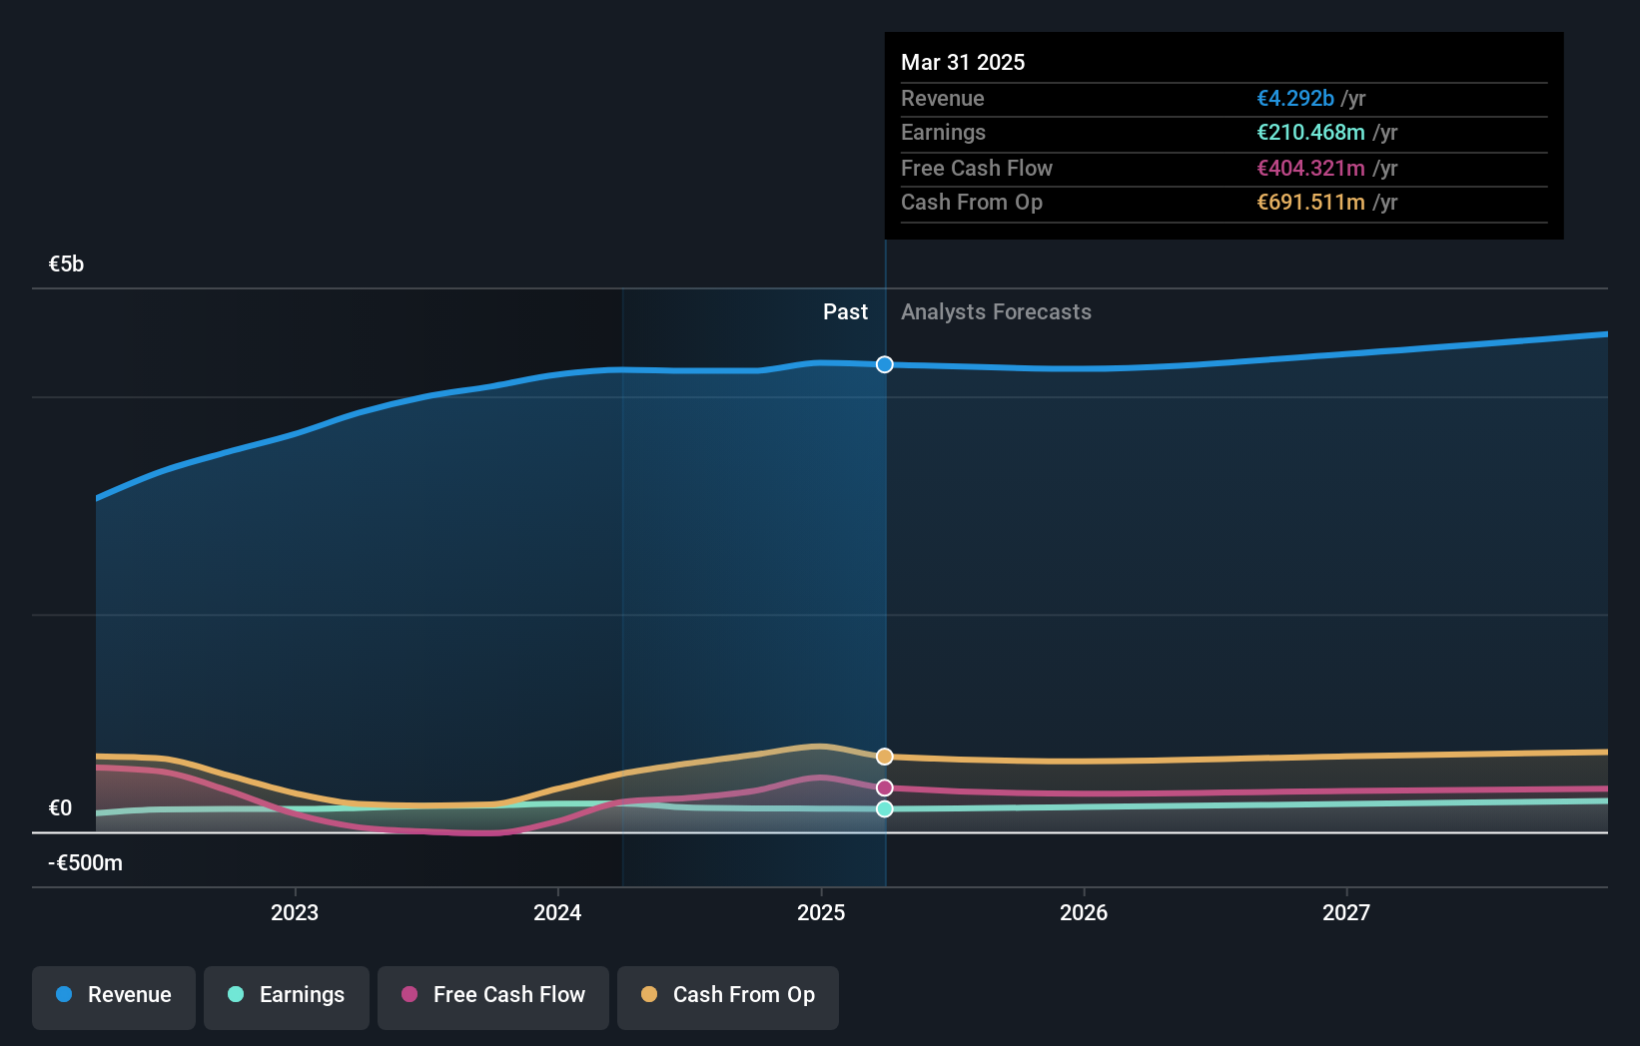Select the blue Revenue marker on the chart
The width and height of the screenshot is (1640, 1046).
click(x=884, y=365)
